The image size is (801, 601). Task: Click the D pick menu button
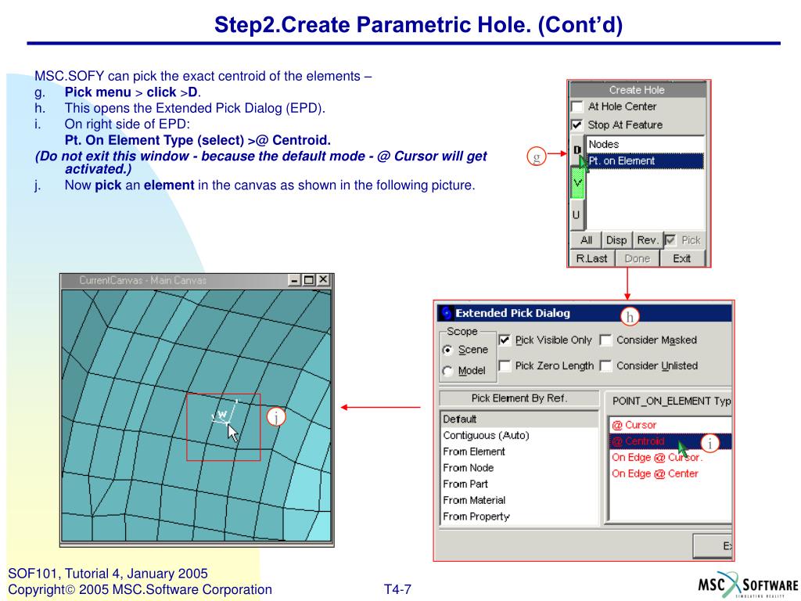pos(577,149)
